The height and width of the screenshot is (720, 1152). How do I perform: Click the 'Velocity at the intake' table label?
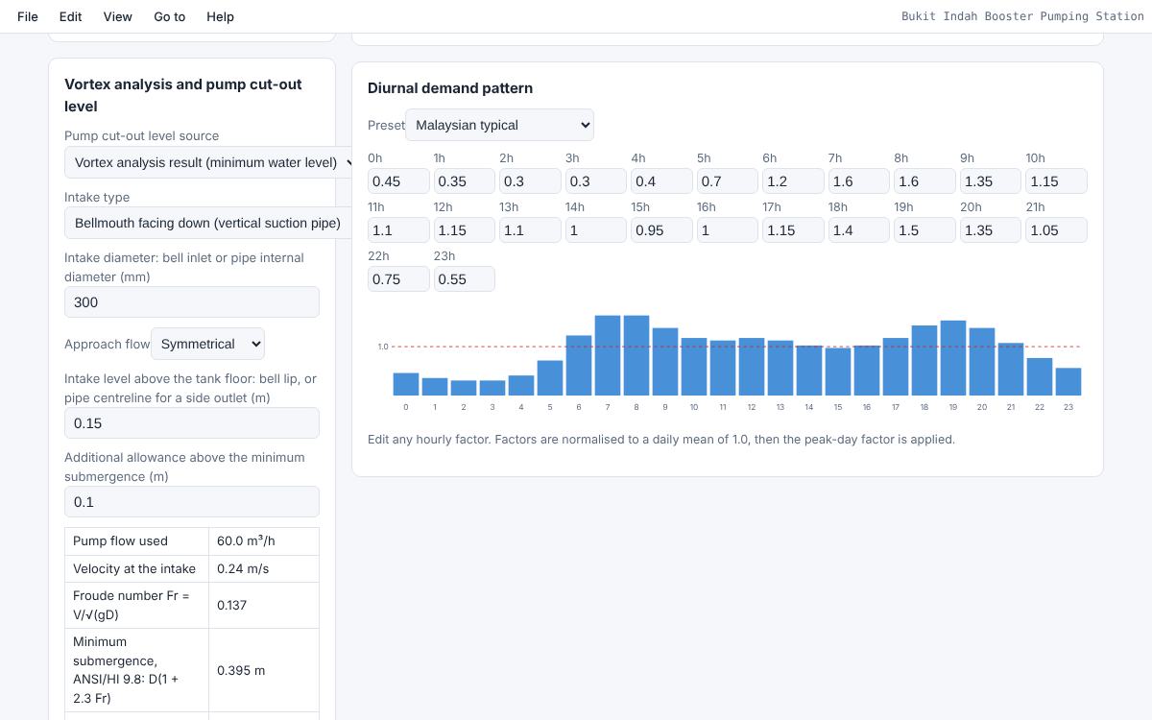point(134,568)
